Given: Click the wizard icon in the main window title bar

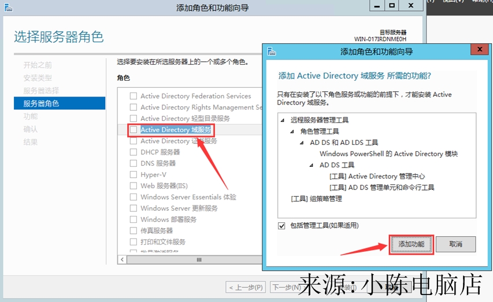Looking at the screenshot, I should point(8,8).
